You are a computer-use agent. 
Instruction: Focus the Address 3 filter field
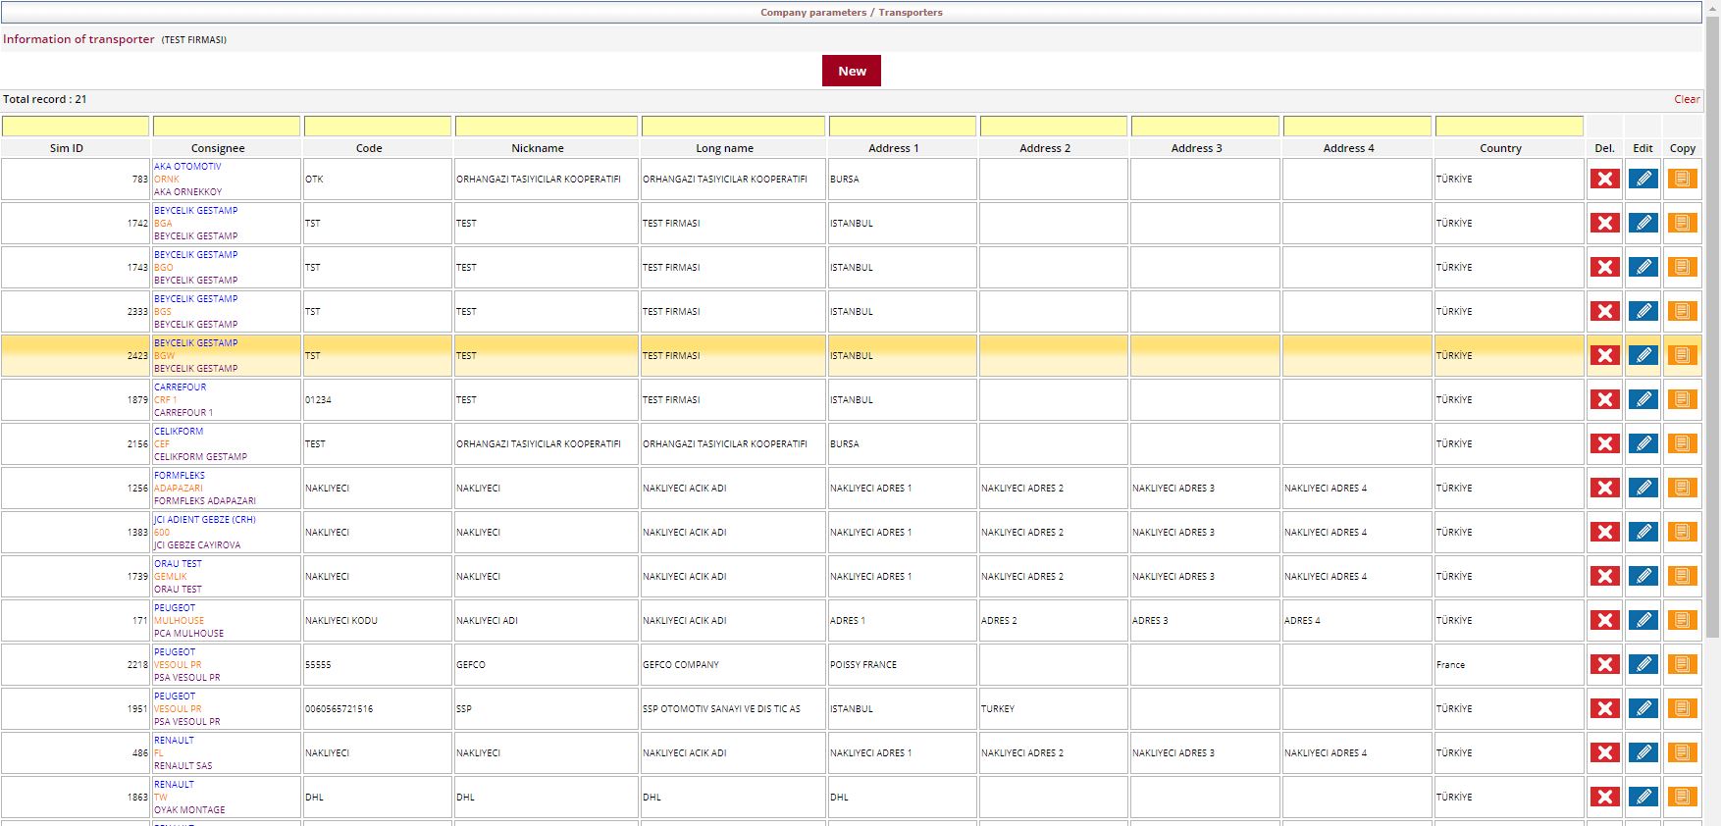1205,127
